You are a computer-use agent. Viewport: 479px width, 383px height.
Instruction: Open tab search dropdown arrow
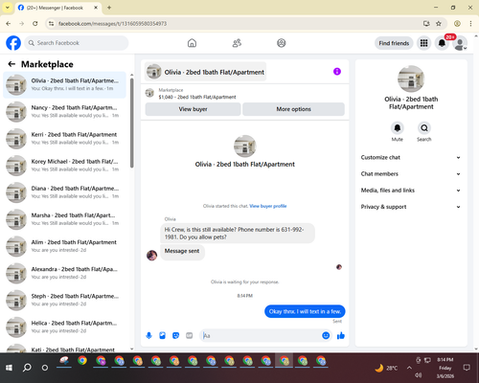[x=8, y=8]
